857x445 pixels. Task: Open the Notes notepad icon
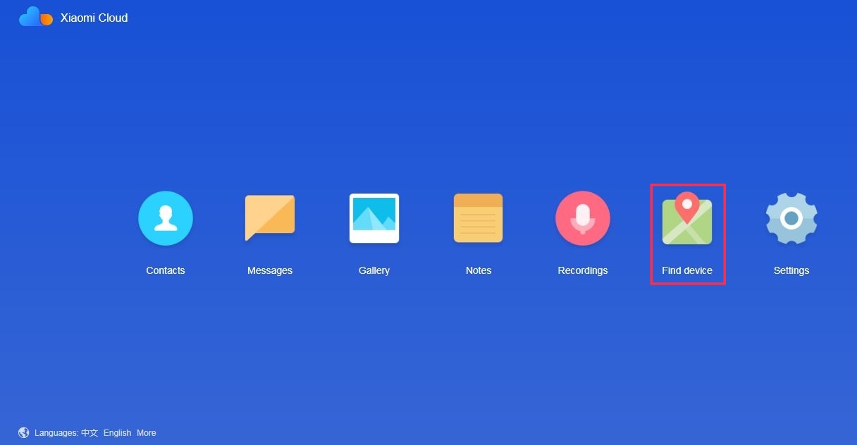pos(479,218)
